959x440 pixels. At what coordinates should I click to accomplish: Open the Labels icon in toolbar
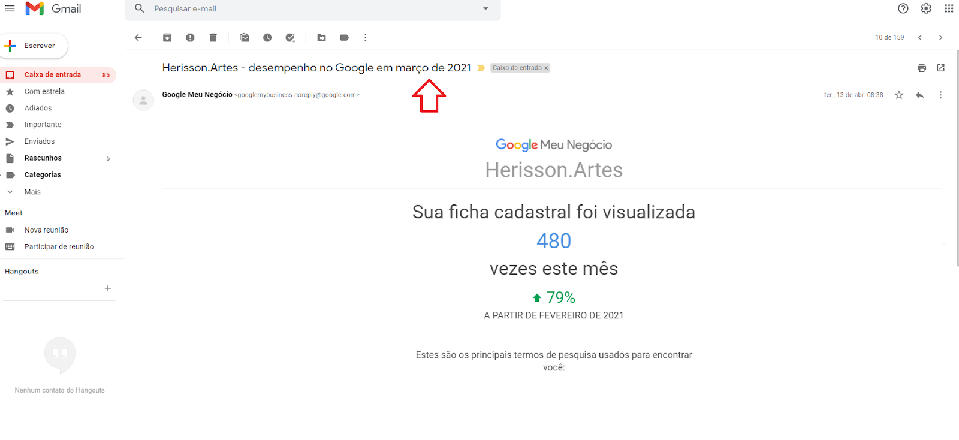(x=345, y=37)
